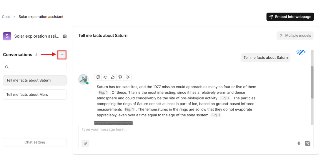Click the lightbulb prompt log icon
The image size is (321, 159).
coord(128,77)
